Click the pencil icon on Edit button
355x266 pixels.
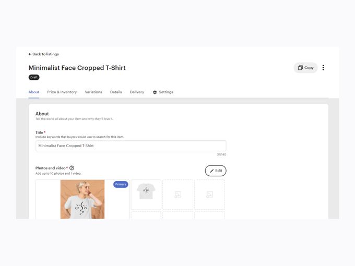pyautogui.click(x=211, y=171)
